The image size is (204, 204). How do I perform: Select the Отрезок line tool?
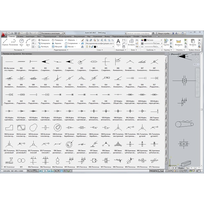pyautogui.click(x=5, y=42)
